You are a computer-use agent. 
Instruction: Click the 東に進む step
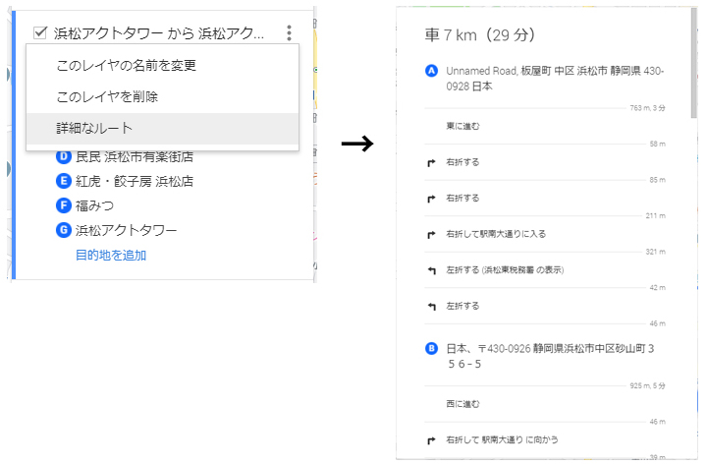click(462, 126)
